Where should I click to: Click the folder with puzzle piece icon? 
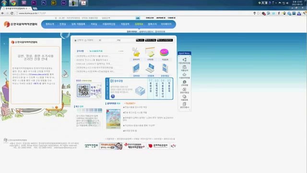(150, 52)
